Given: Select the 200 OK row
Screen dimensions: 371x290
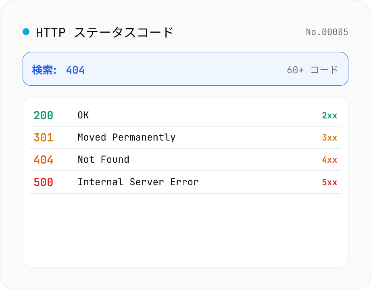Looking at the screenshot, I should coord(185,116).
